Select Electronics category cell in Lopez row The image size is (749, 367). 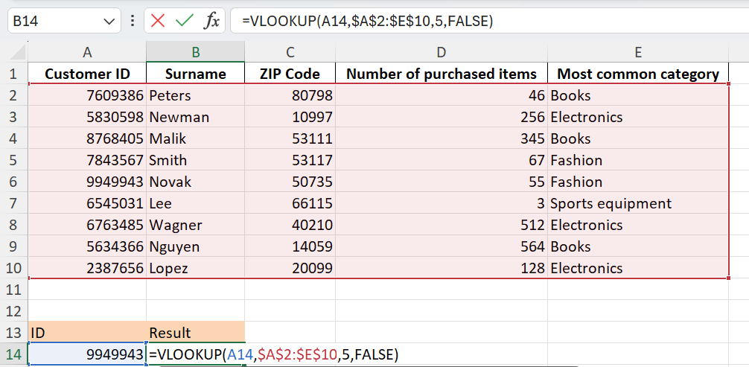[x=638, y=268]
